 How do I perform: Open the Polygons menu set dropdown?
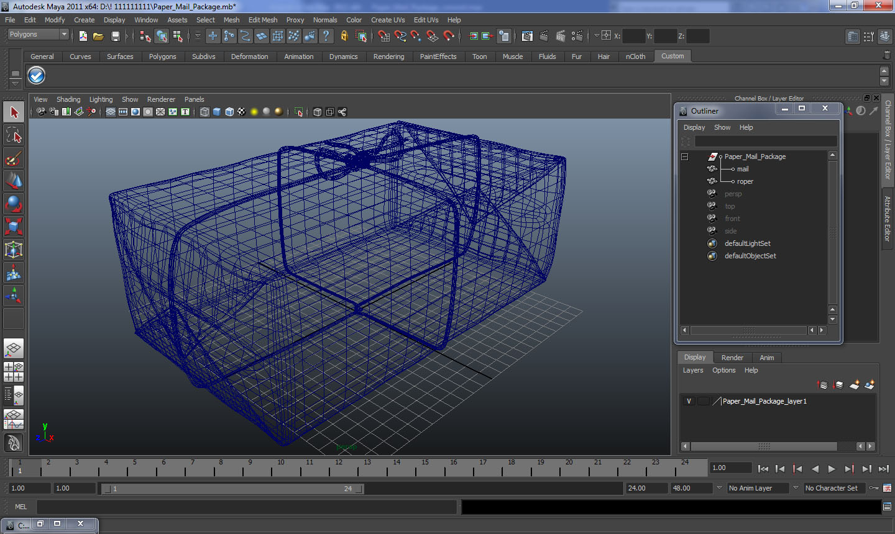38,35
